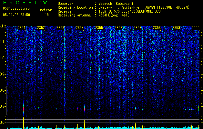This screenshot has height=129, width=203.
Task: Click the 2356 time marker
Action: click(x=118, y=28)
